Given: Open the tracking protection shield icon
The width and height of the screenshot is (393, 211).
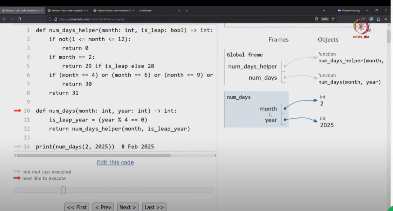Looking at the screenshot, I should pyautogui.click(x=50, y=19).
